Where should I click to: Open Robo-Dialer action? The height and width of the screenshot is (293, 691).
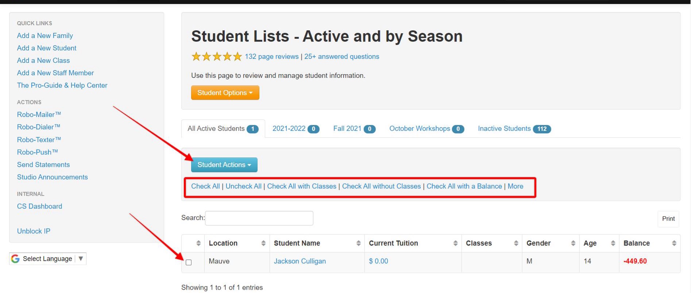[39, 127]
